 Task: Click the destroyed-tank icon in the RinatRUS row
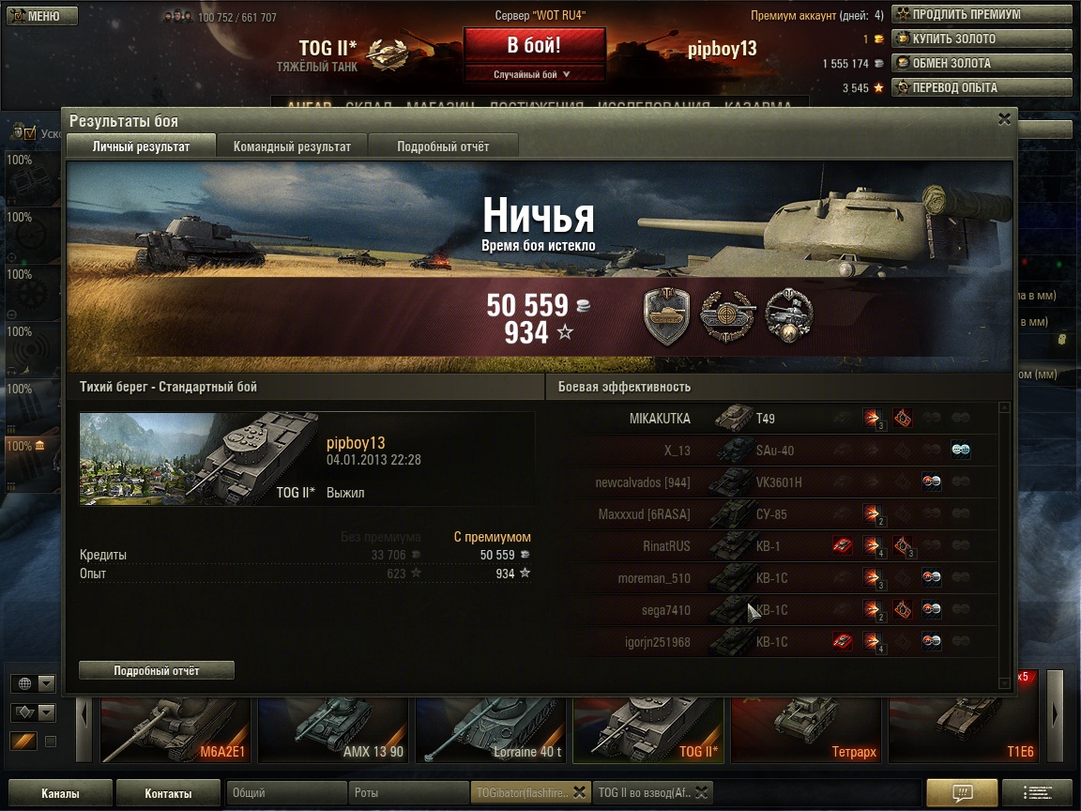point(842,546)
